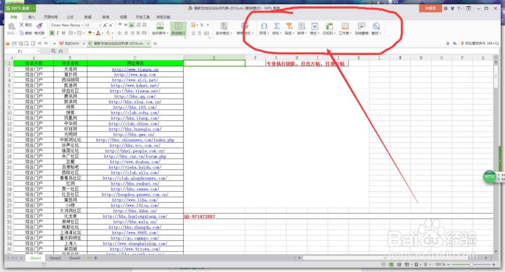
Task: Click the save disk icon in quick access bar
Action: pyautogui.click(x=14, y=43)
